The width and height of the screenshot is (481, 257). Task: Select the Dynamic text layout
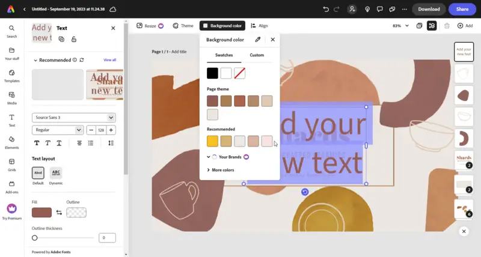click(x=56, y=173)
